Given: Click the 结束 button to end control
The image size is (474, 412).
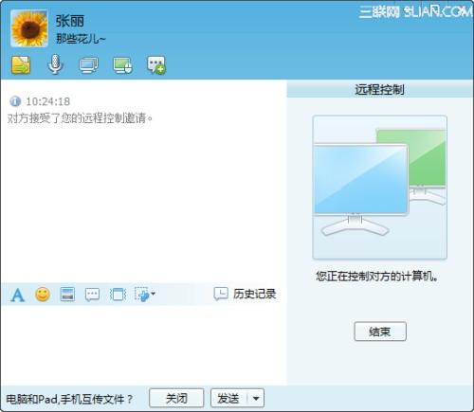Looking at the screenshot, I should pyautogui.click(x=380, y=331).
